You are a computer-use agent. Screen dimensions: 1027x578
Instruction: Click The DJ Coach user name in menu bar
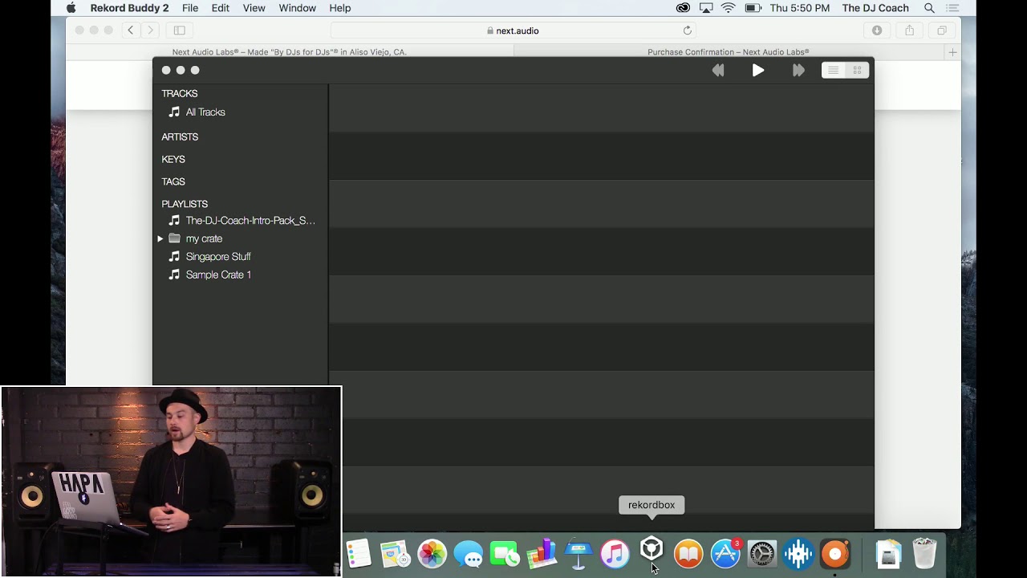[875, 8]
